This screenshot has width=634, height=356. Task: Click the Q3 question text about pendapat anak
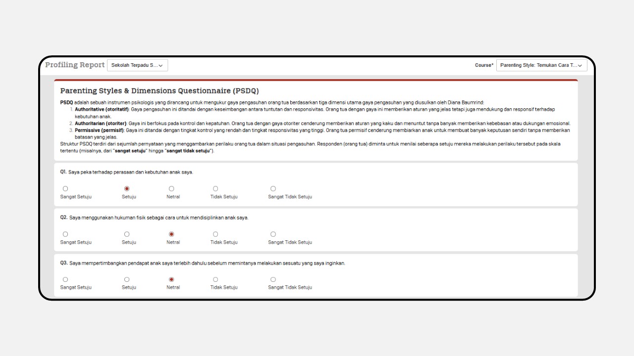[x=207, y=263]
